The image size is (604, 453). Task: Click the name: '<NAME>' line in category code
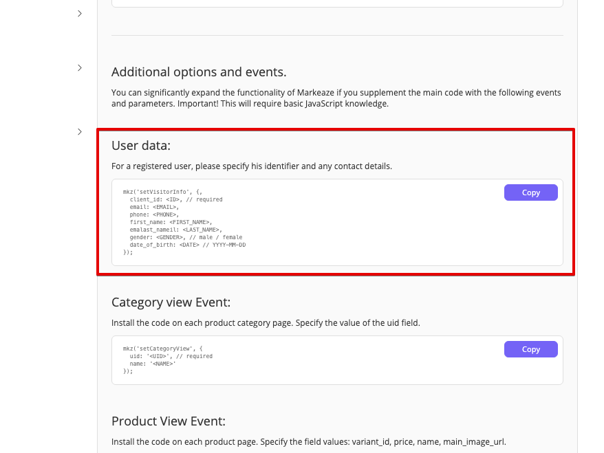coord(153,364)
